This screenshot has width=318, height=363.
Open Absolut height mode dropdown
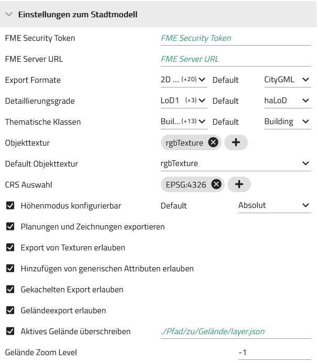tap(275, 205)
